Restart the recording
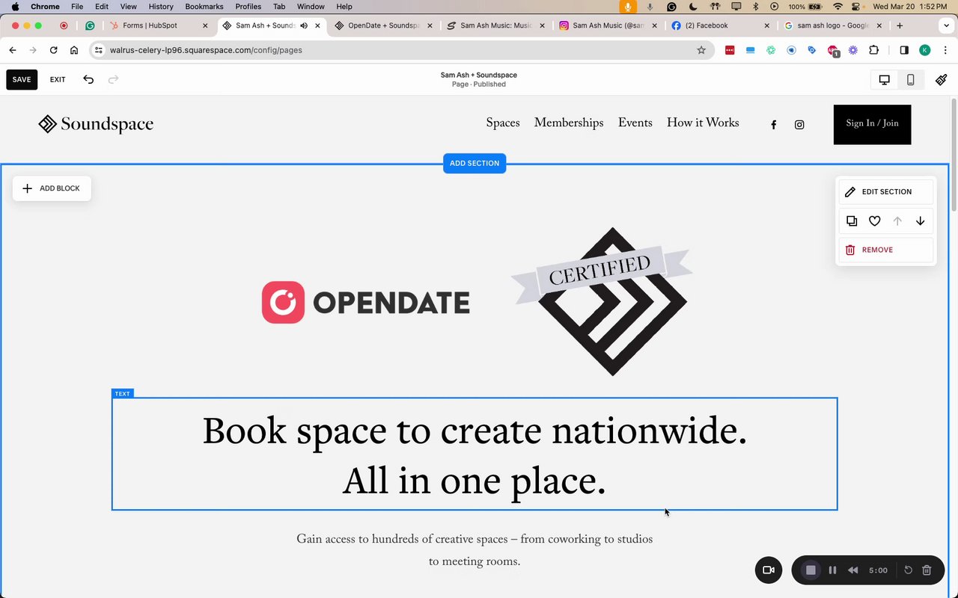This screenshot has width=958, height=598. click(x=908, y=570)
